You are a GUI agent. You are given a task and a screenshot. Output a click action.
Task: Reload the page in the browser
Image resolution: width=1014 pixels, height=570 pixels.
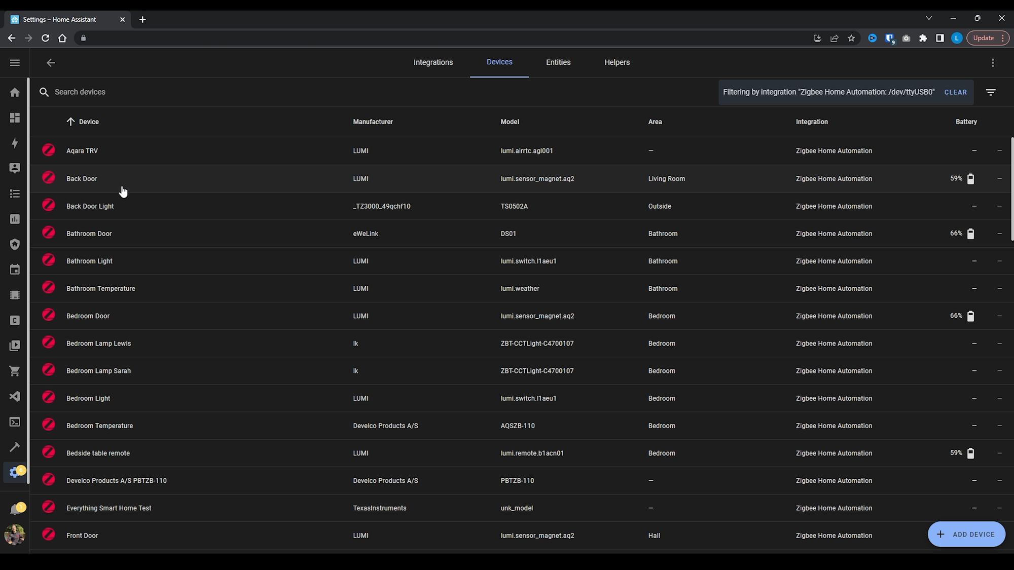coord(45,38)
